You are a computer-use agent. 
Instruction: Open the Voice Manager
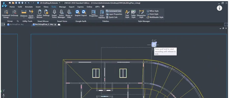coord(61,14)
